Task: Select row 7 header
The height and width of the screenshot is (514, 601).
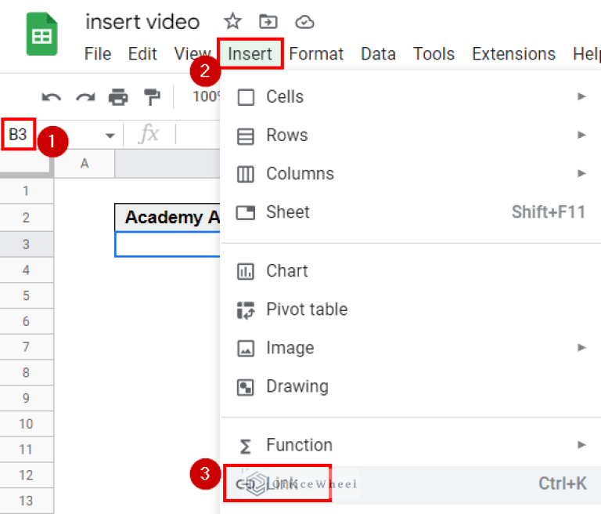Action: [26, 347]
